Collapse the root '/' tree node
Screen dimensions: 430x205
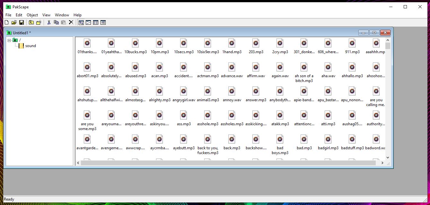pyautogui.click(x=9, y=40)
